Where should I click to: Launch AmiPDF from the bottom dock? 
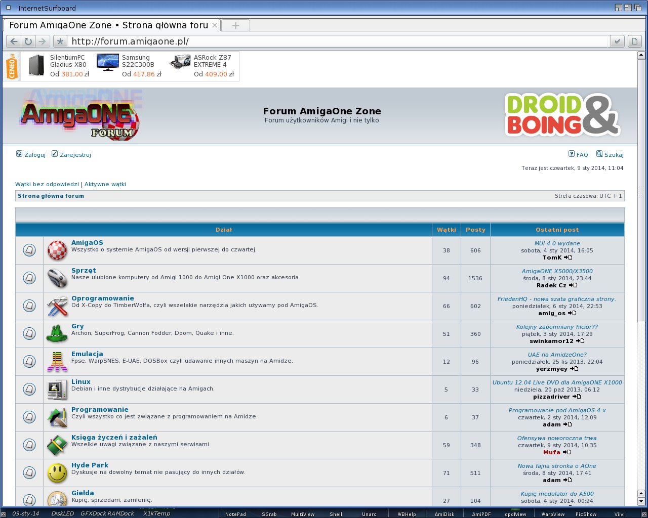(481, 514)
